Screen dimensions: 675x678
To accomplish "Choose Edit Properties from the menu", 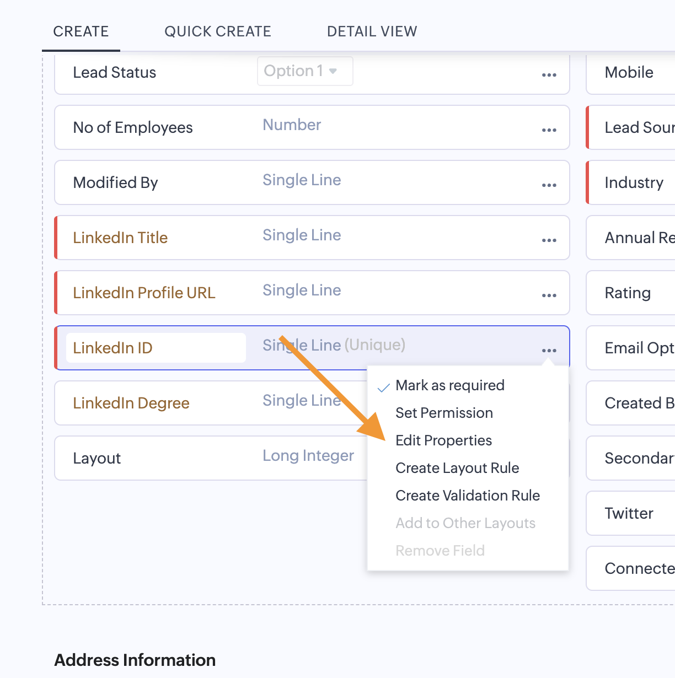I will pyautogui.click(x=444, y=440).
